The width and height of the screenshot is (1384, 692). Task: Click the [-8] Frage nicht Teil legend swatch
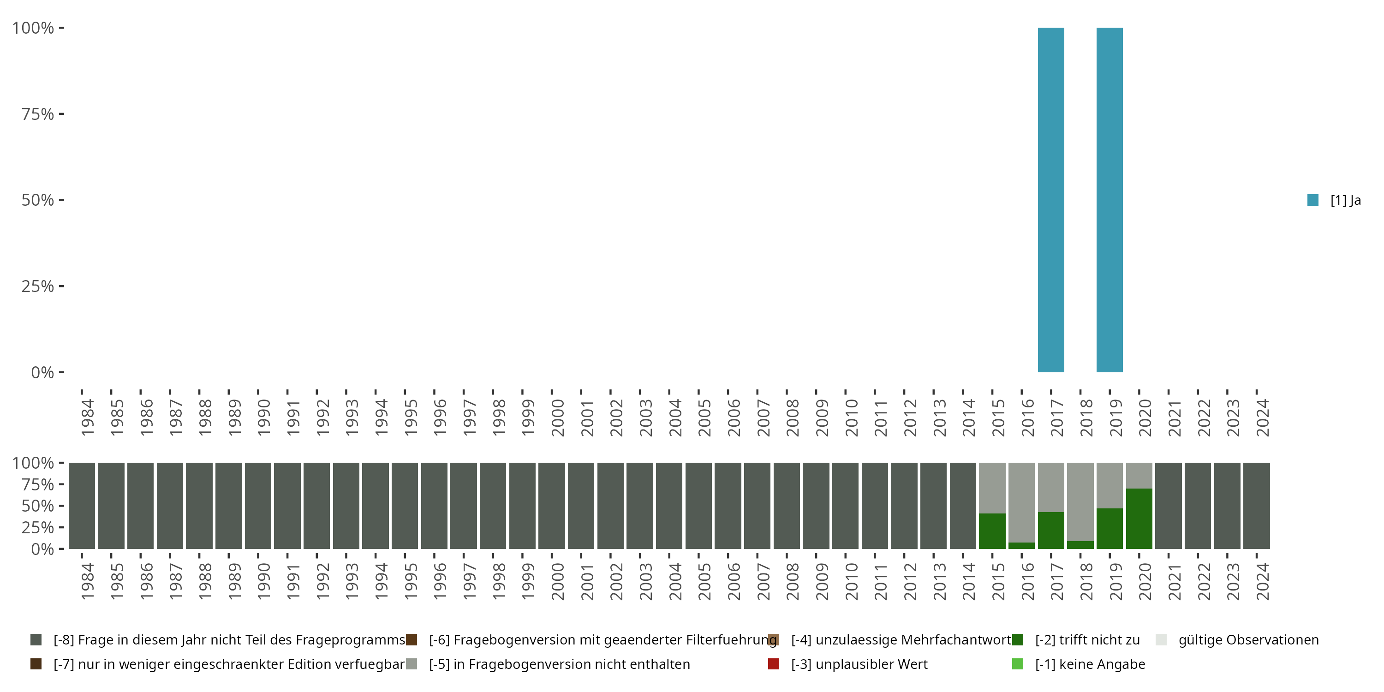[36, 639]
